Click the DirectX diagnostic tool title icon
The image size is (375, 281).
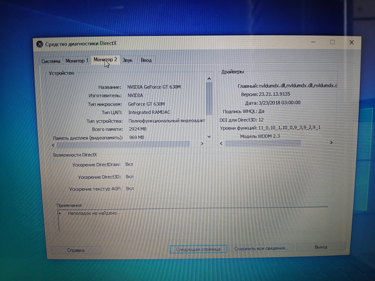click(x=40, y=44)
